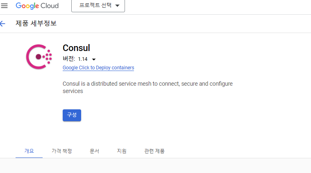
Task: Click the 제품 세부정보 page heading
Action: point(36,24)
